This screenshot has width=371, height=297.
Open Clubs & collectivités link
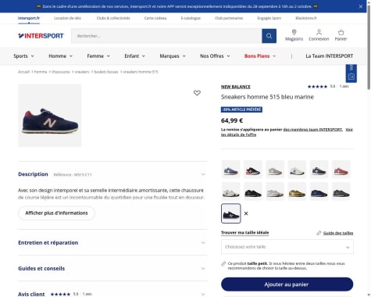coord(113,18)
